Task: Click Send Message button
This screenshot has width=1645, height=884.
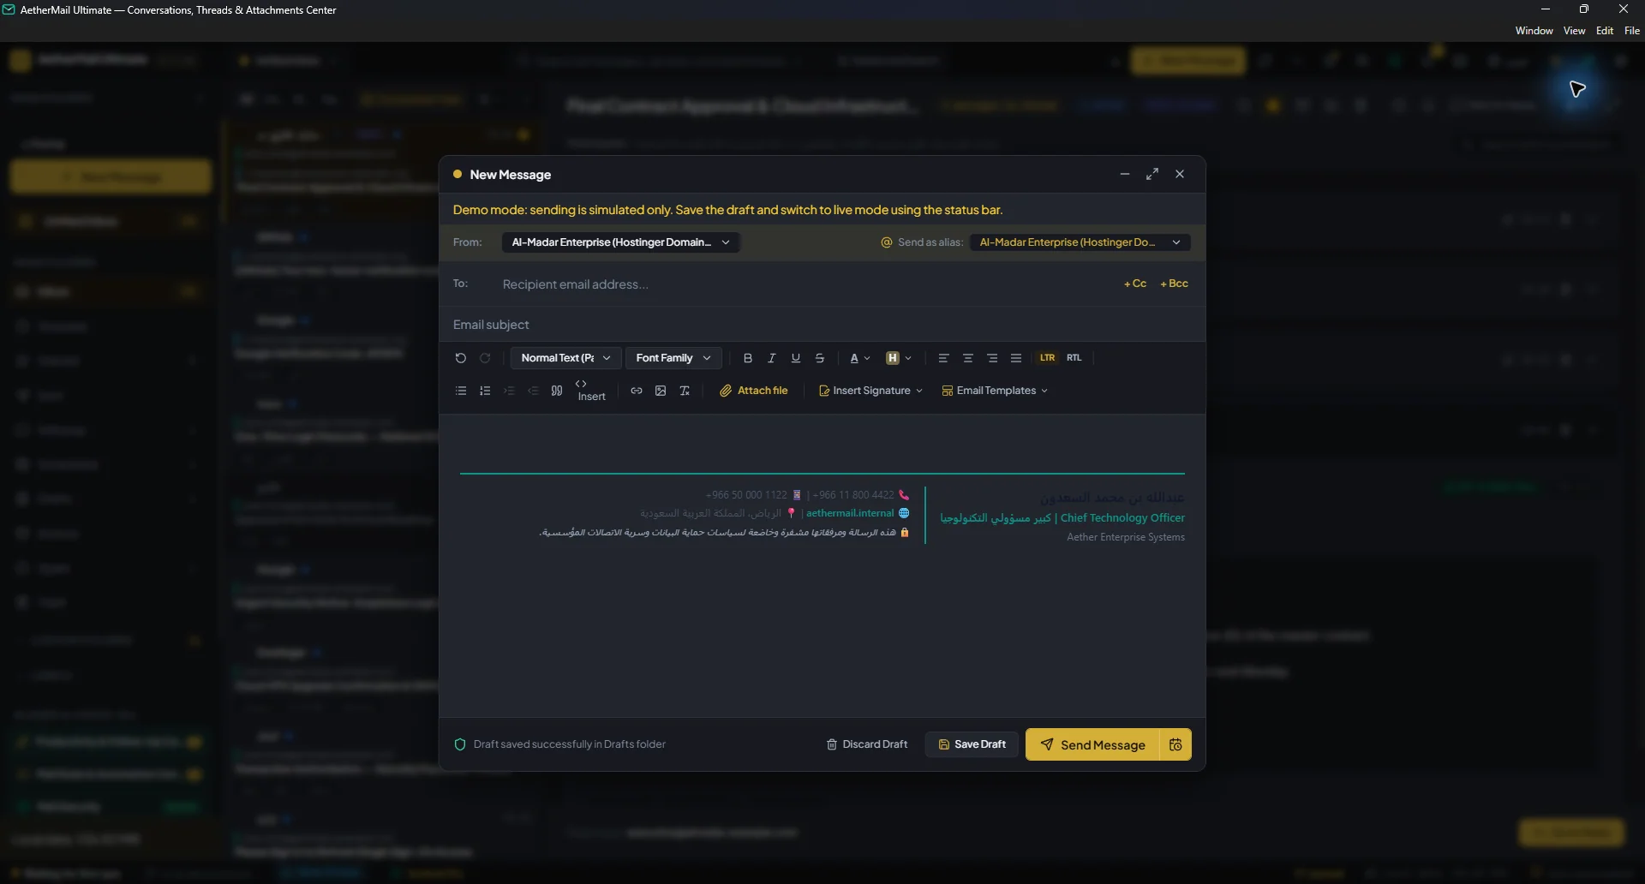Action: click(x=1092, y=744)
